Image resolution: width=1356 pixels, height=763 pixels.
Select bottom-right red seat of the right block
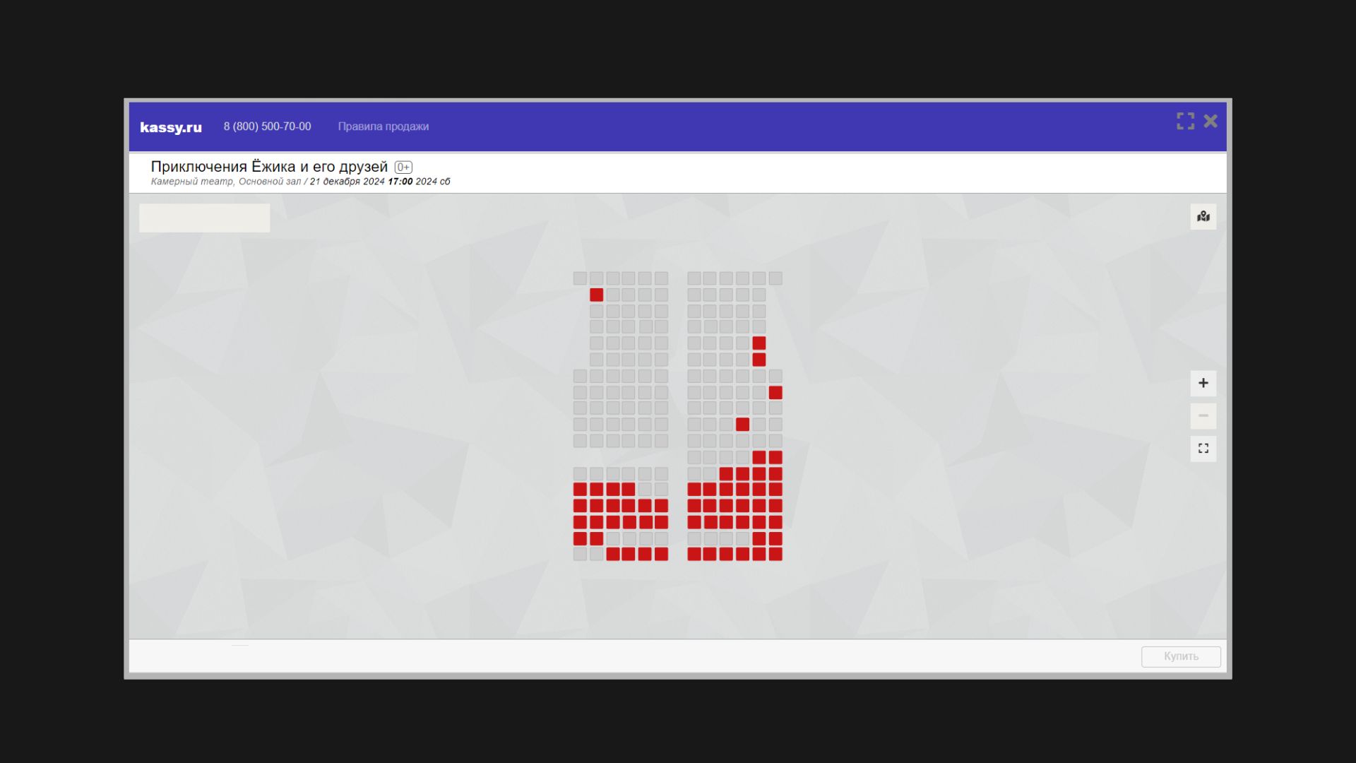(775, 555)
